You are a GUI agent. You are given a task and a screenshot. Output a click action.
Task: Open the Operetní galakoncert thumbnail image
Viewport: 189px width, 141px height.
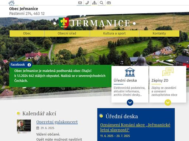click(x=24, y=126)
